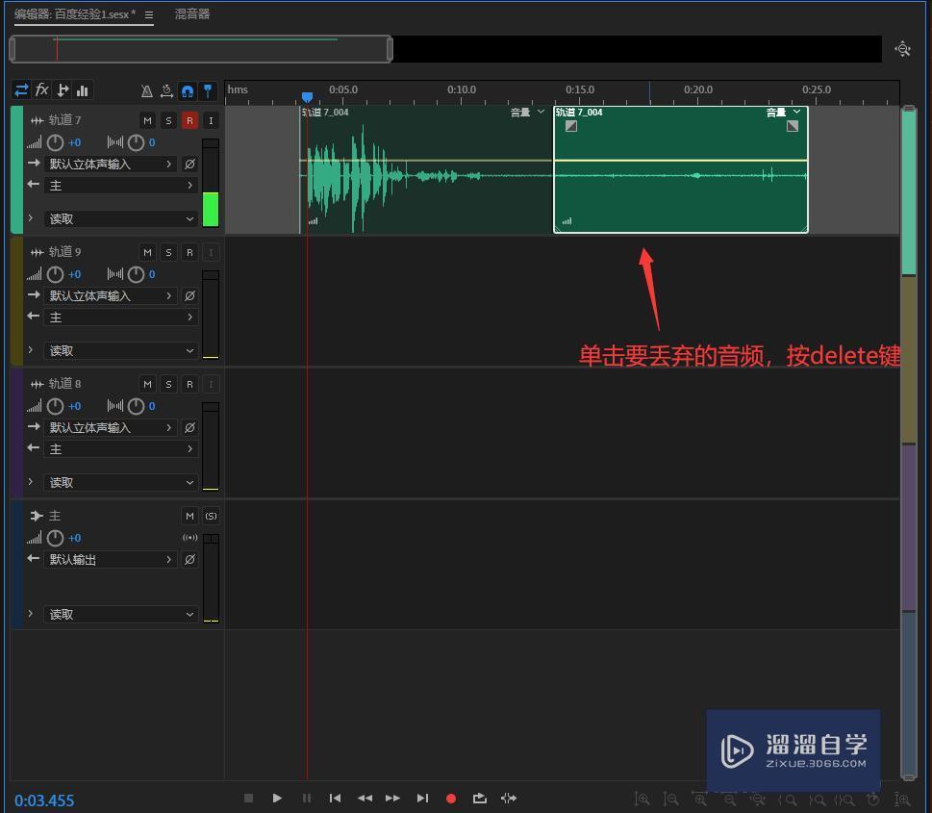This screenshot has width=932, height=813.
Task: Click the blue playhead marker
Action: click(307, 96)
